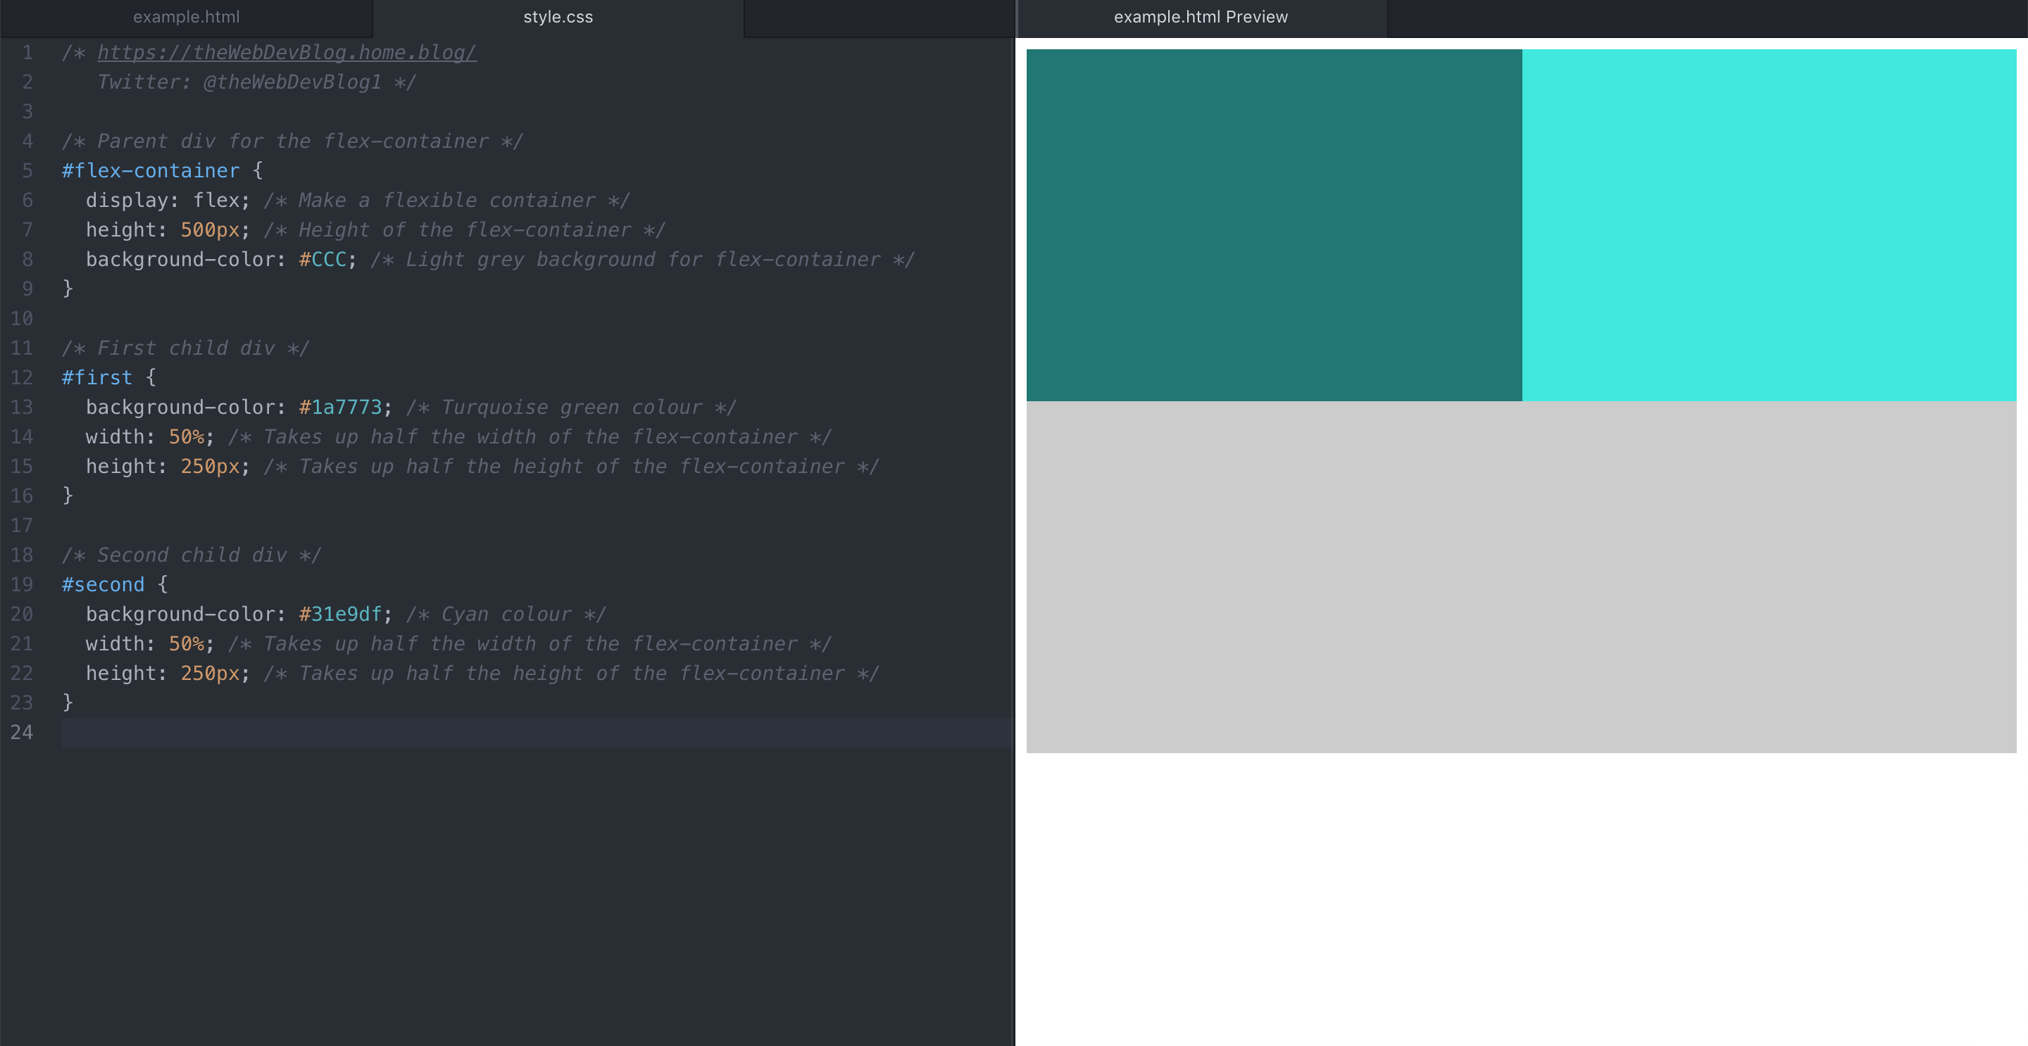Screen dimensions: 2028x1046
Task: Click the #CCC color value on line 8
Action: [323, 260]
